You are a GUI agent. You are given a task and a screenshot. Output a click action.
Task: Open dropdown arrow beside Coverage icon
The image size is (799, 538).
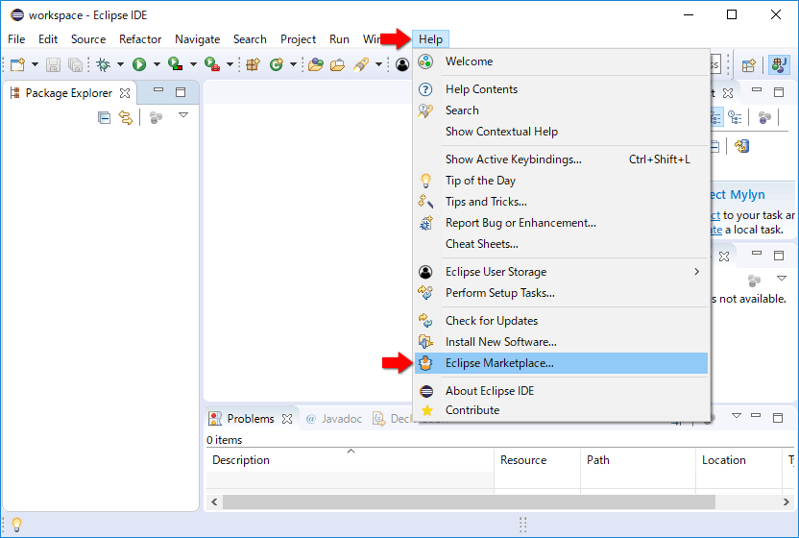tap(193, 64)
